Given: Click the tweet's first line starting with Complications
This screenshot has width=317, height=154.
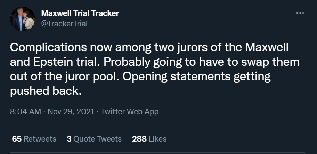Looking at the screenshot, I should tap(149, 48).
